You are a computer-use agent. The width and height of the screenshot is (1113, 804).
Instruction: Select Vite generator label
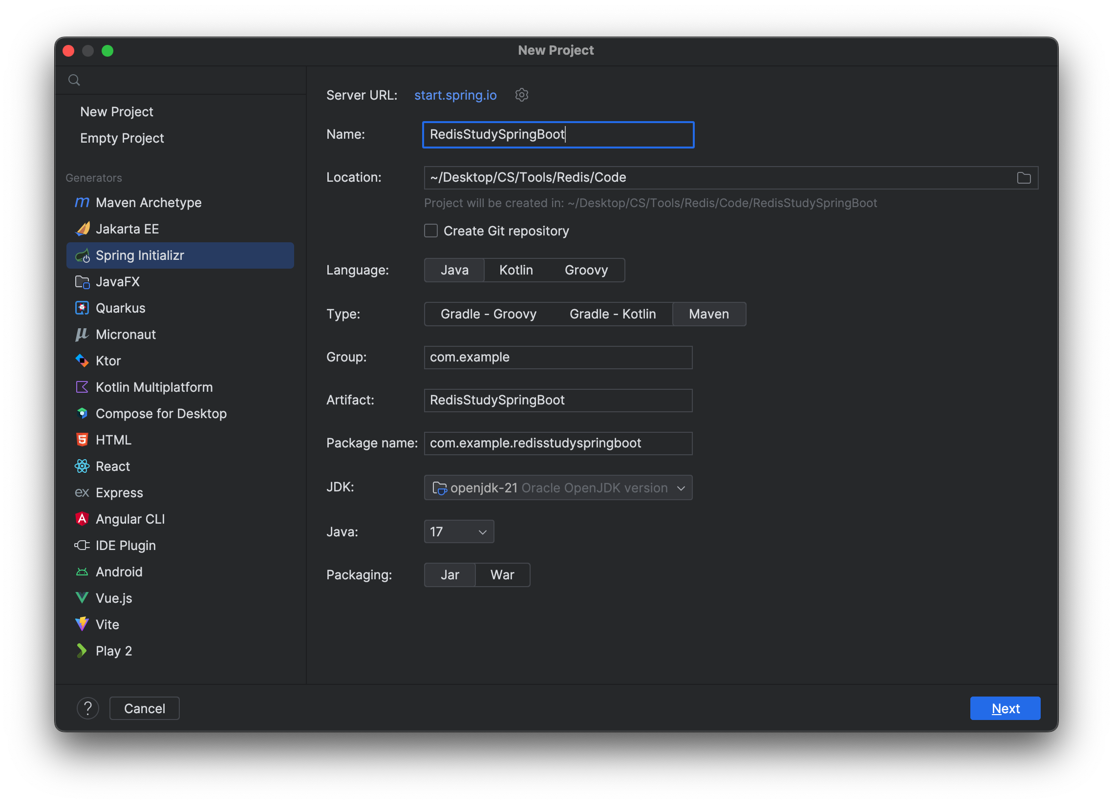pos(107,624)
